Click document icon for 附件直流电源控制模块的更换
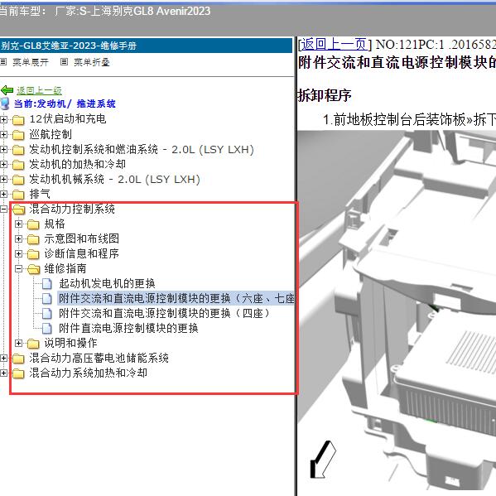The width and height of the screenshot is (496, 496). pos(47,328)
